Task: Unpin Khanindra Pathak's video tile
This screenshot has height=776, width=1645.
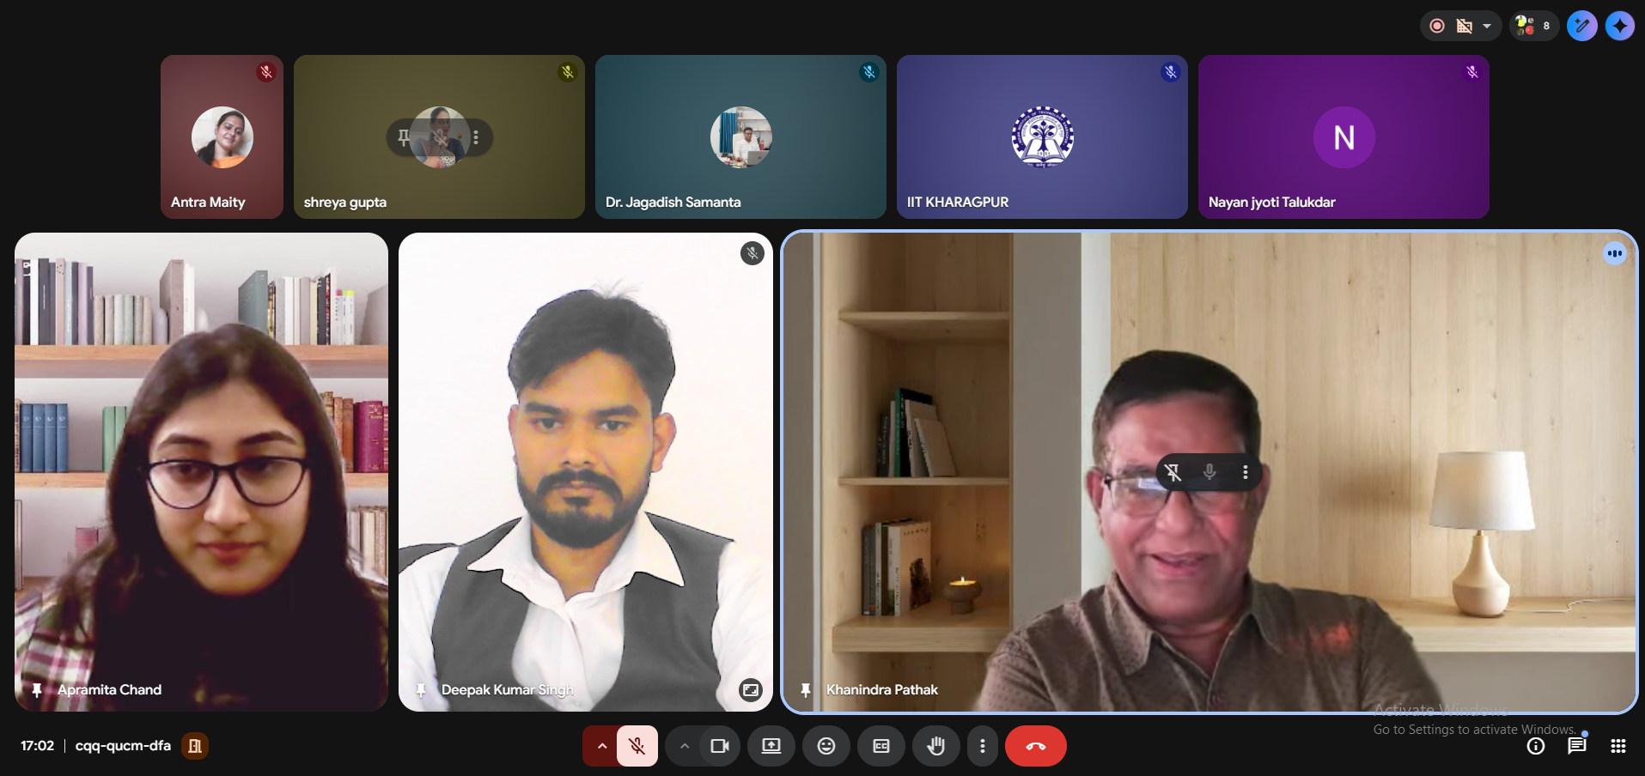Action: (x=1173, y=472)
